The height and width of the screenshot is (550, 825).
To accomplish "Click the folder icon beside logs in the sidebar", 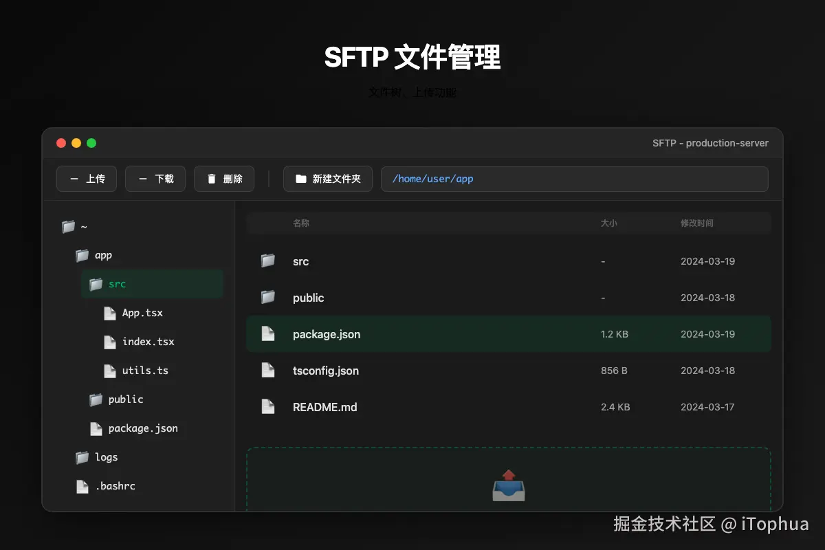I will 81,457.
